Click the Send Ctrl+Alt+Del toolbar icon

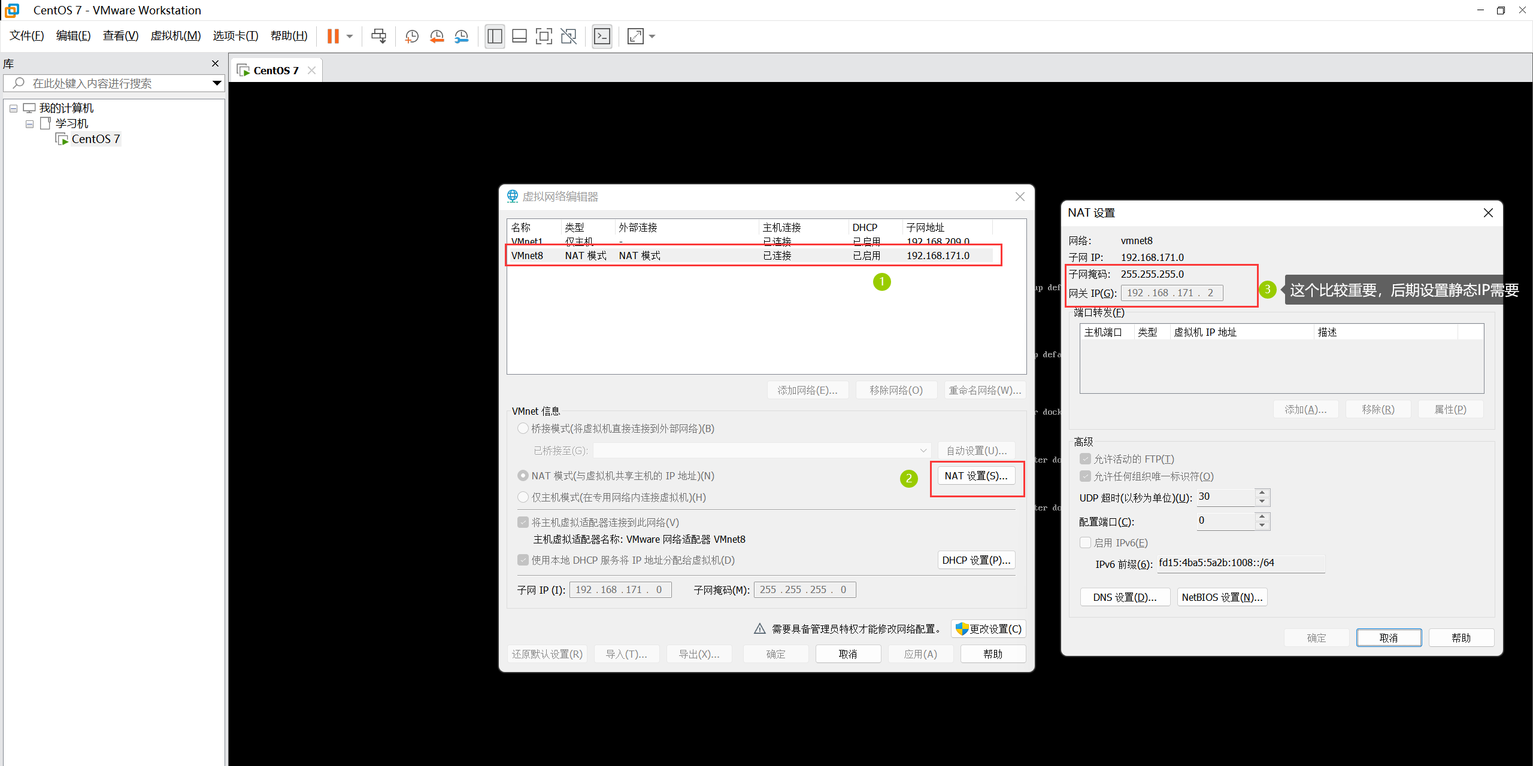(378, 37)
